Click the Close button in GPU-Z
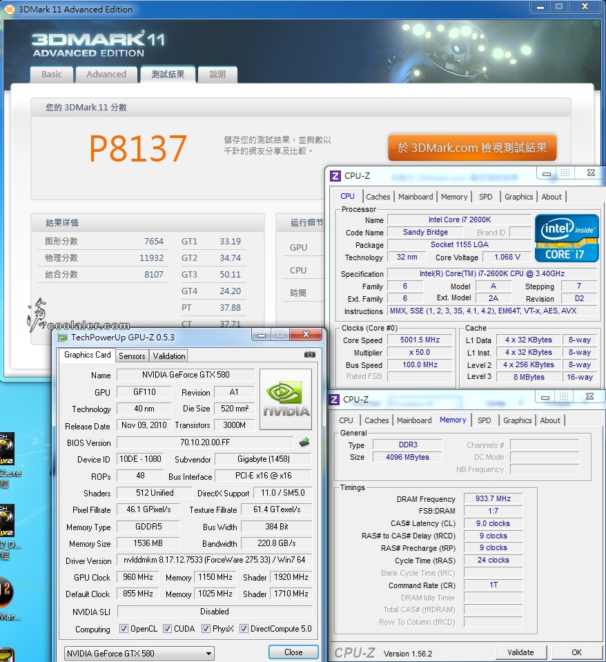 293,652
